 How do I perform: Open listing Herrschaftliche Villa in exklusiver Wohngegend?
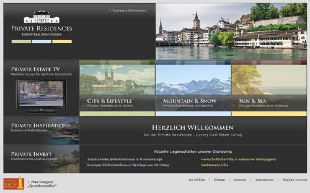pyautogui.click(x=239, y=160)
